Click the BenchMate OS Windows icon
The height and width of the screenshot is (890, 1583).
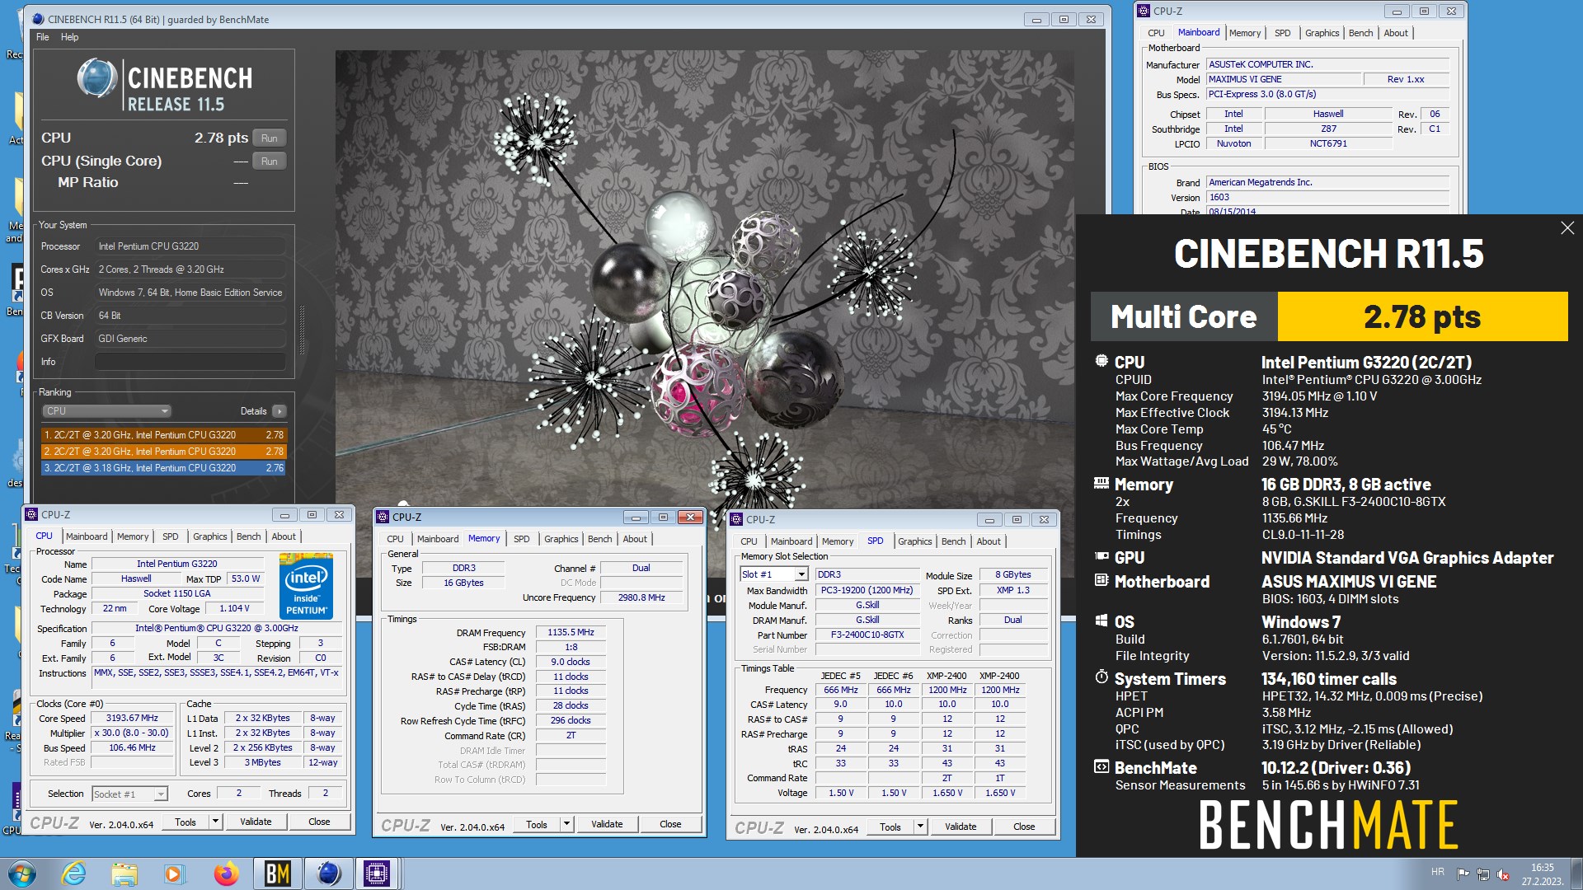tap(1102, 621)
